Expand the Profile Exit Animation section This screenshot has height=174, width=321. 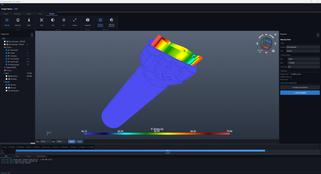300,87
